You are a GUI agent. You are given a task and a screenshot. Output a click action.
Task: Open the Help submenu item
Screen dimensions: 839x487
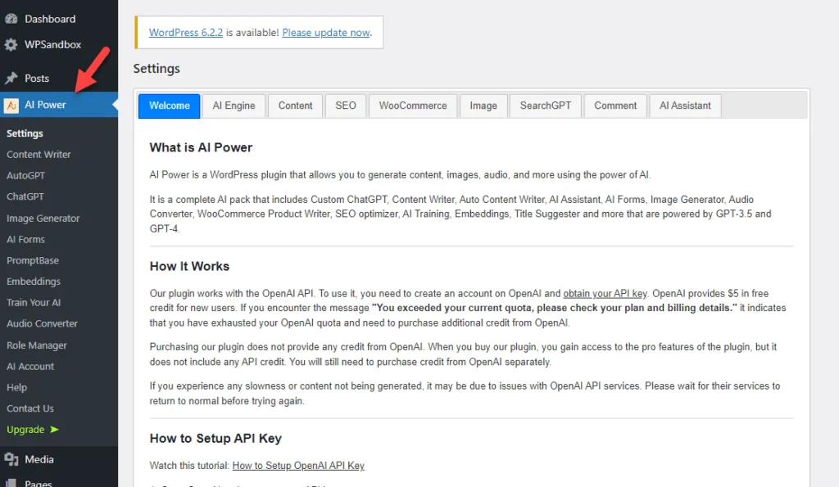tap(16, 388)
